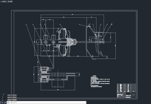Image resolution: width=151 pixels, height=104 pixels.
Task: Open command line customization wrench
Action: pos(5,103)
